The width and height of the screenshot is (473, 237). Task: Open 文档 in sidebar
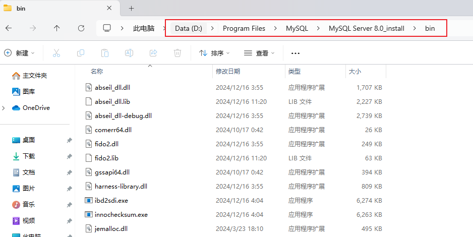point(23,172)
